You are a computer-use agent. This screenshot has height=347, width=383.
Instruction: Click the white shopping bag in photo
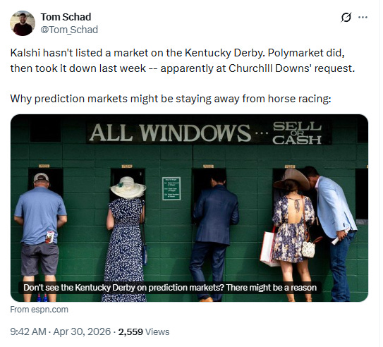(x=269, y=249)
